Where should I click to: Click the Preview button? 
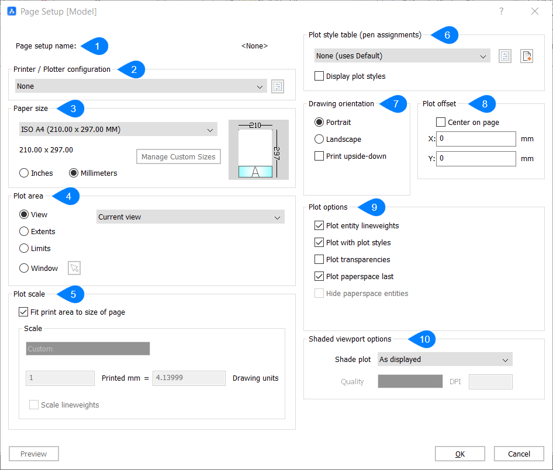33,454
